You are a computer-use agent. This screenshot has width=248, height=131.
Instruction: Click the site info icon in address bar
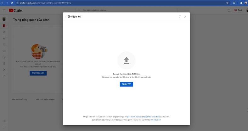click(17, 3)
